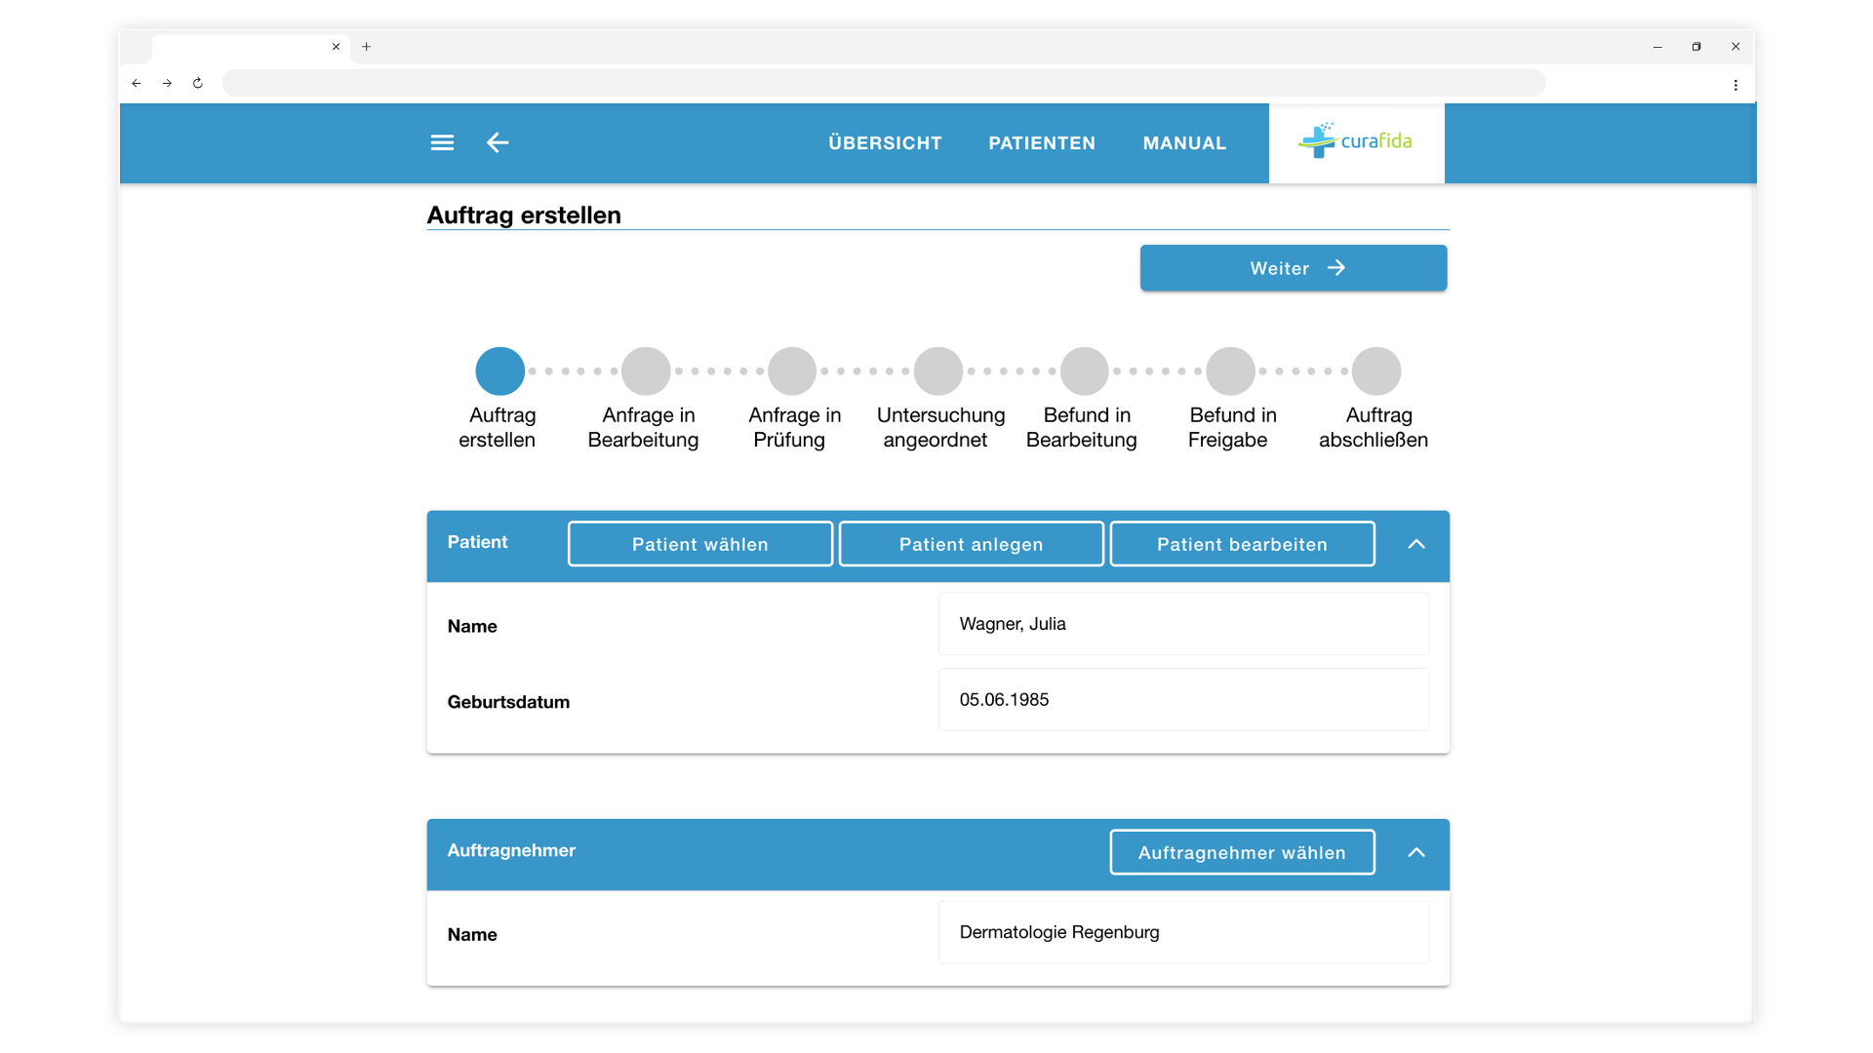
Task: Click the browser address bar
Action: [x=884, y=84]
